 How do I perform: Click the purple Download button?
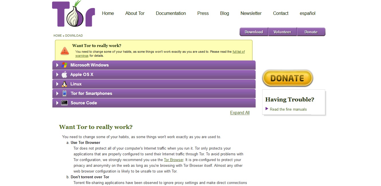254,32
